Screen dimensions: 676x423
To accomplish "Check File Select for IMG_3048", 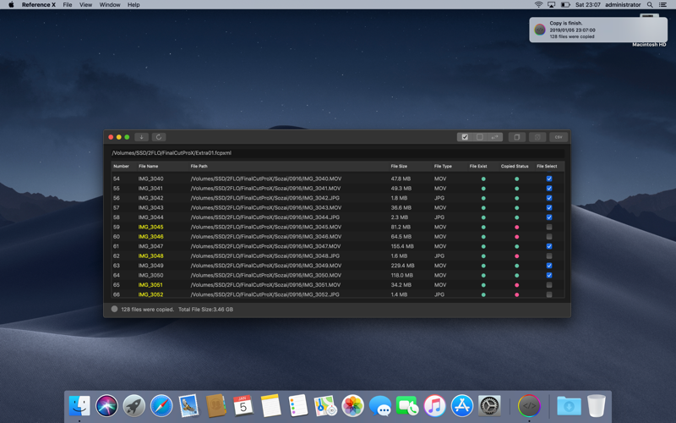I will [x=548, y=256].
